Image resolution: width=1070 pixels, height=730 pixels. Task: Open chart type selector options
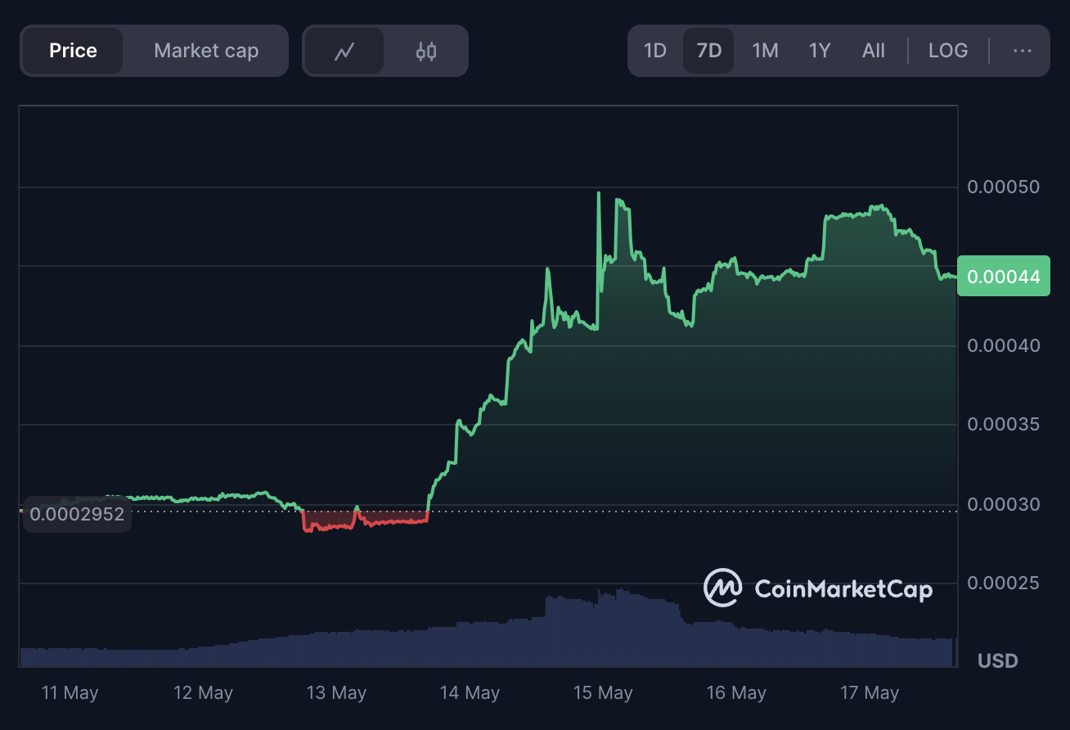(x=385, y=50)
